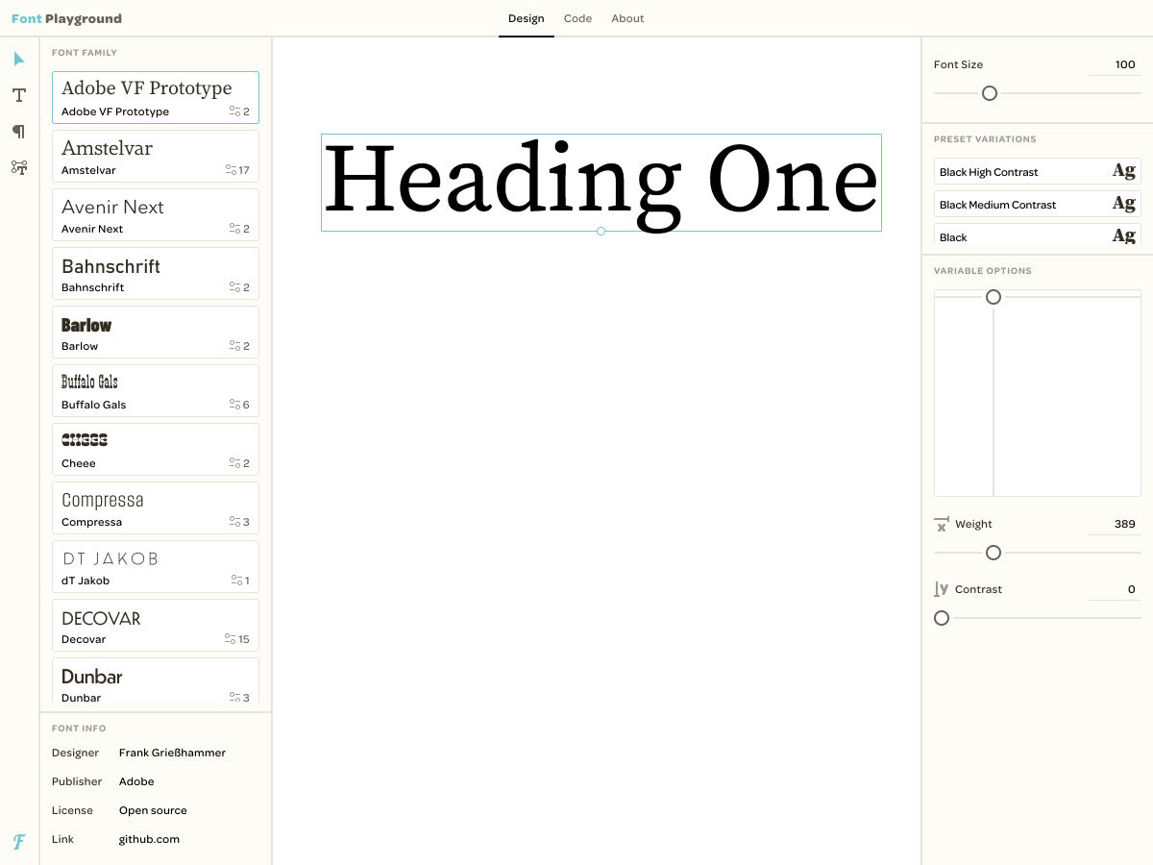This screenshot has height=865, width=1153.
Task: Click Ag preview of Black High Contrast
Action: click(1123, 171)
